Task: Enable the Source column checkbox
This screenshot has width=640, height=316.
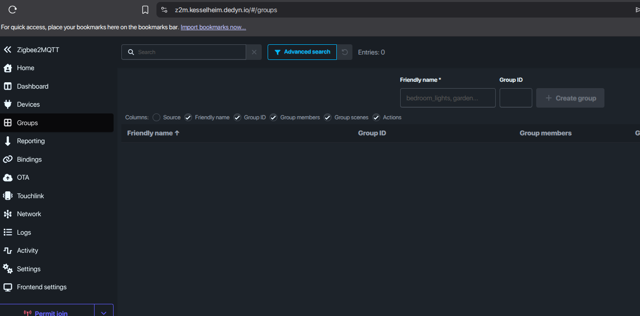Action: [156, 117]
